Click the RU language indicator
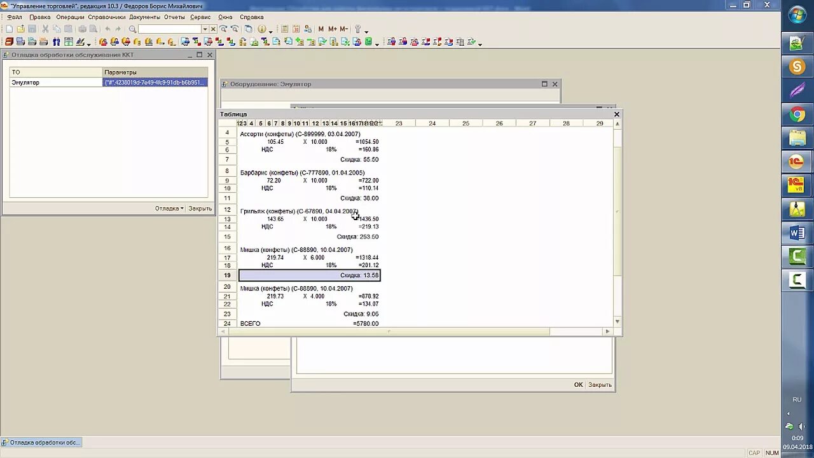 click(797, 399)
